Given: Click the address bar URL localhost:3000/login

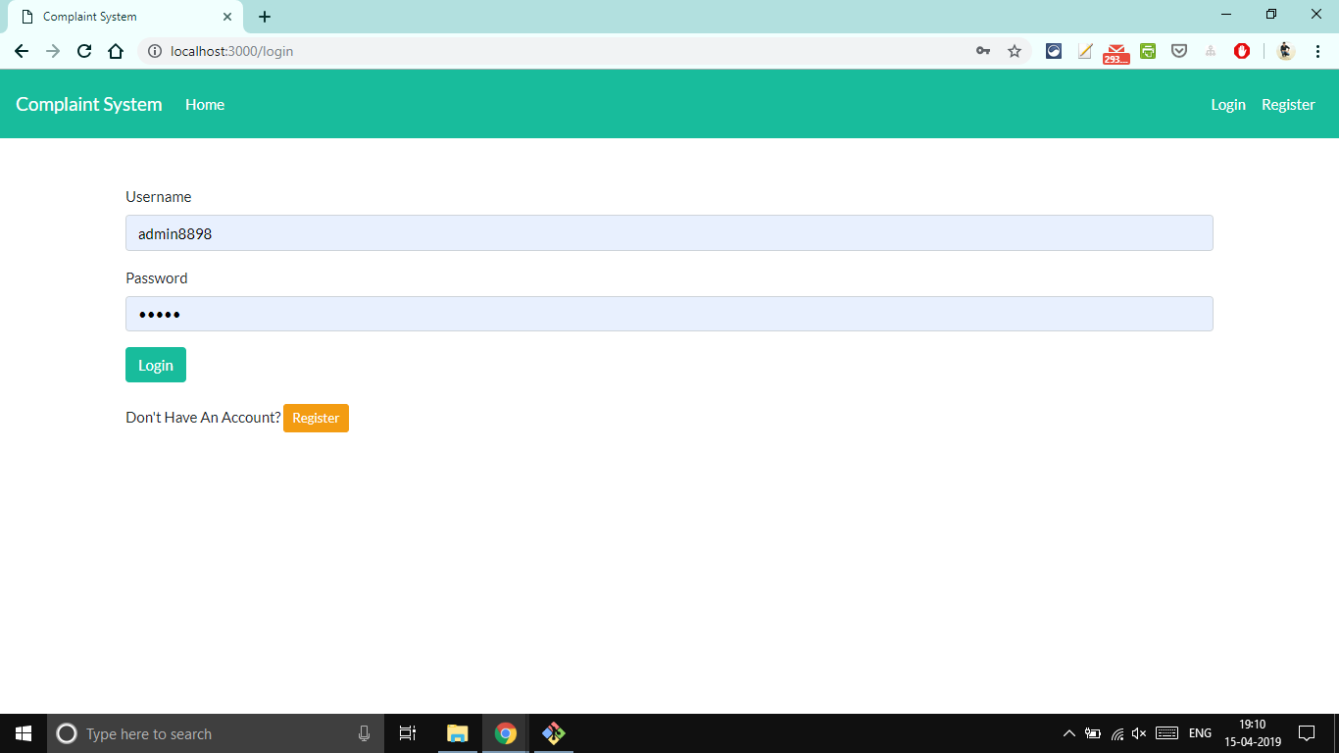Looking at the screenshot, I should click(x=231, y=51).
